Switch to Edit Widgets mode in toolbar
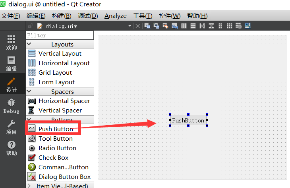The image size is (290, 188). pyautogui.click(x=147, y=26)
